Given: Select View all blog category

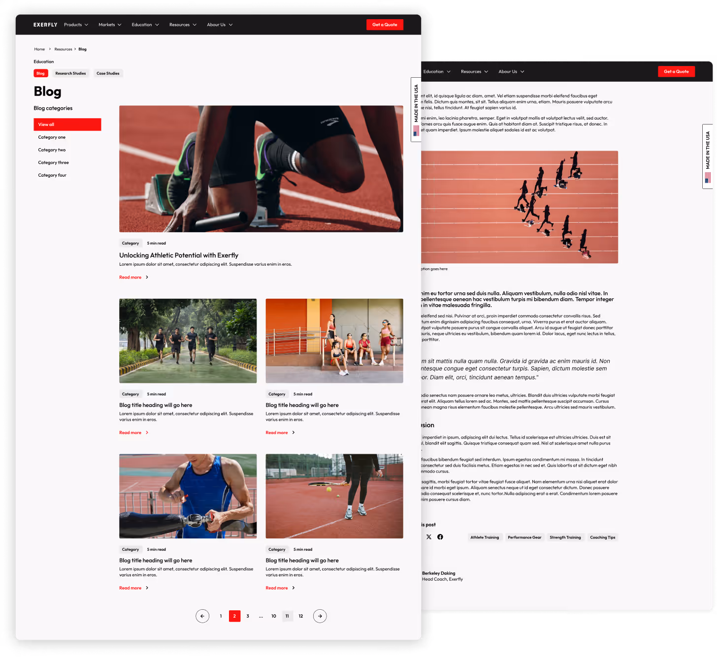Looking at the screenshot, I should [x=67, y=125].
